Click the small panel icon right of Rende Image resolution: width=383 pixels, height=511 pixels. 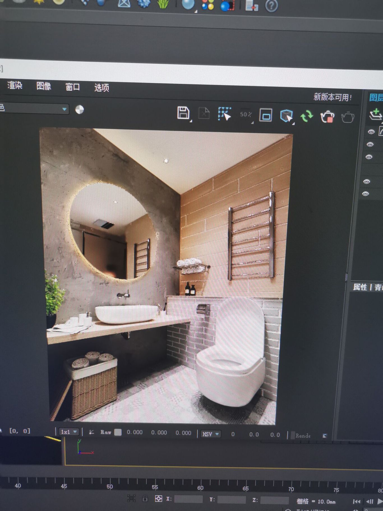325,436
